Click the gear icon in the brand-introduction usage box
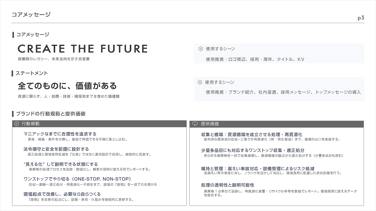376x211 pixels. point(200,82)
